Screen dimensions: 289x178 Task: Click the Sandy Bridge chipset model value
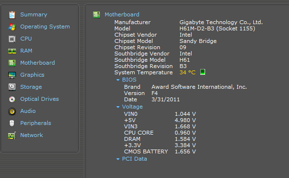pyautogui.click(x=198, y=41)
